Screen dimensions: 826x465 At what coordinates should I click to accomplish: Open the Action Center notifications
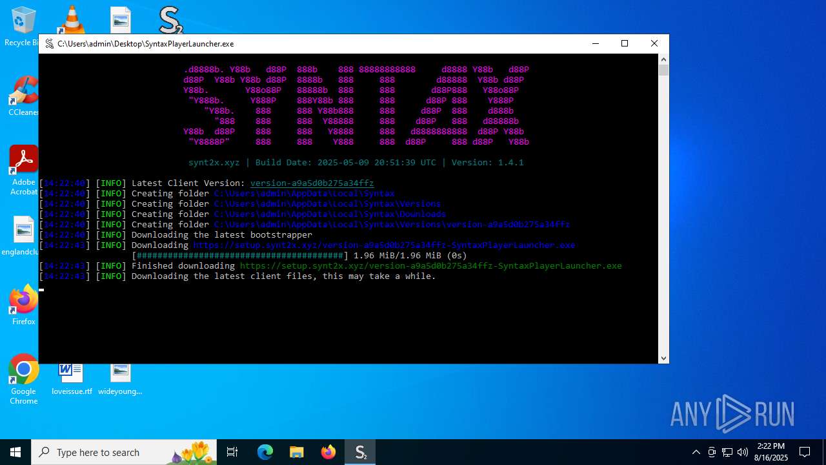click(805, 452)
